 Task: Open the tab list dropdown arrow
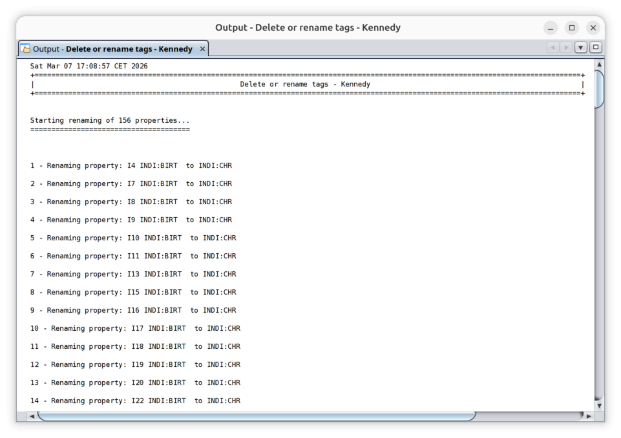pyautogui.click(x=580, y=48)
